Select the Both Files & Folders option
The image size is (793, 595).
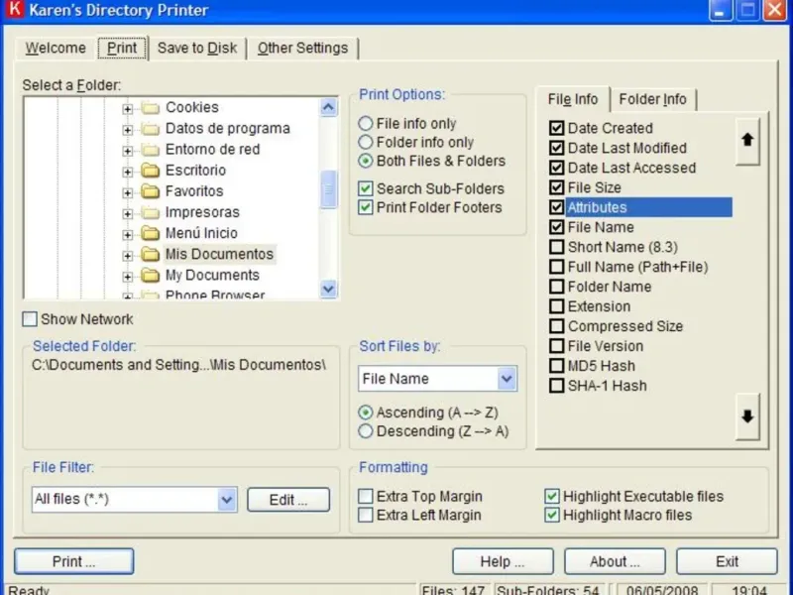point(365,161)
